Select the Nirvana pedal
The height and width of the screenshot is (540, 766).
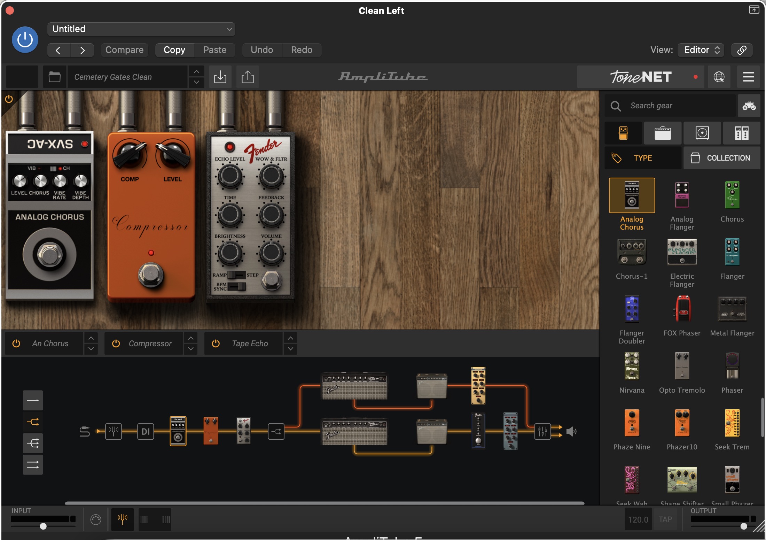(632, 366)
